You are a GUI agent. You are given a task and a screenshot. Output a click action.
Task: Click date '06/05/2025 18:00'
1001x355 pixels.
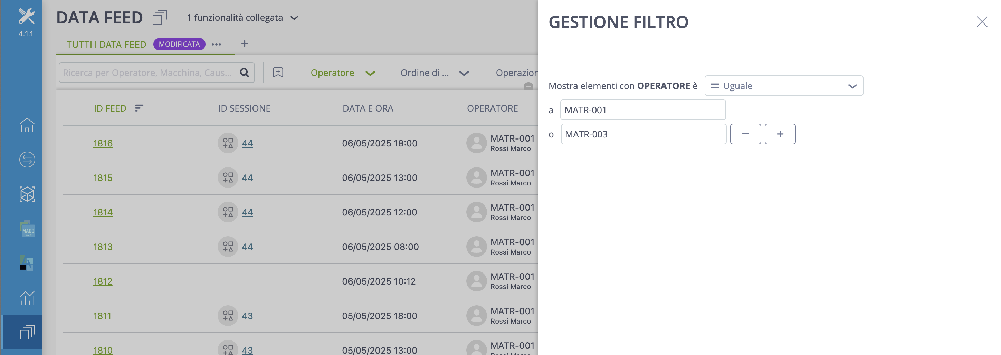[x=380, y=143]
